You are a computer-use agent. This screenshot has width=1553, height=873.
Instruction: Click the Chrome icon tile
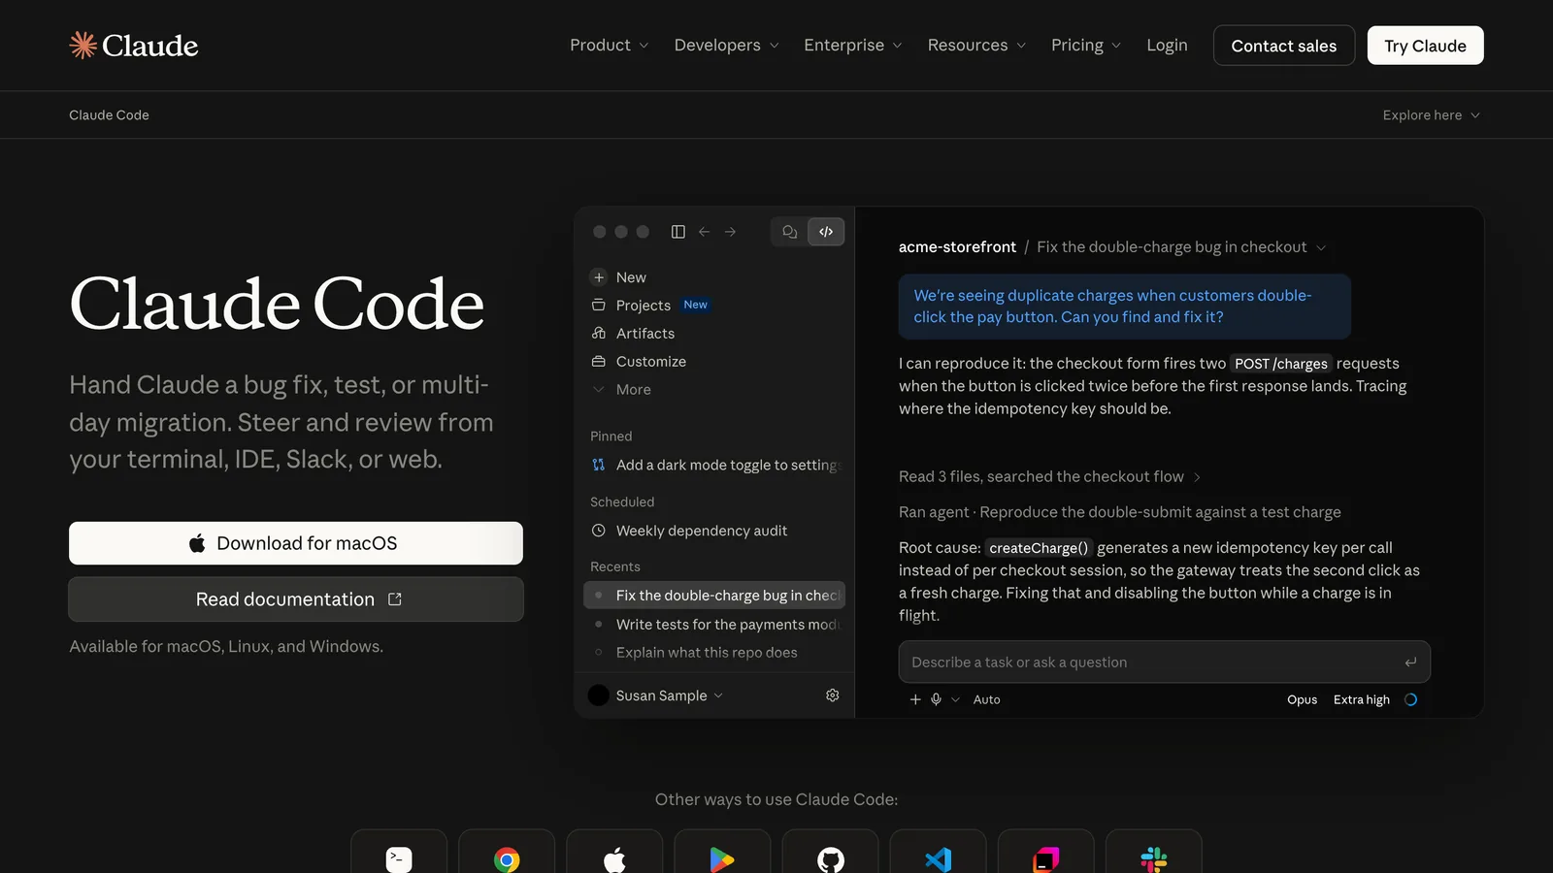507,854
